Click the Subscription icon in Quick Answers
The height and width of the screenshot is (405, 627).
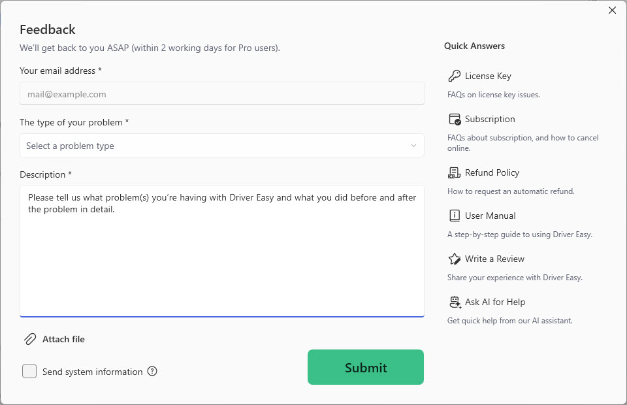point(455,119)
